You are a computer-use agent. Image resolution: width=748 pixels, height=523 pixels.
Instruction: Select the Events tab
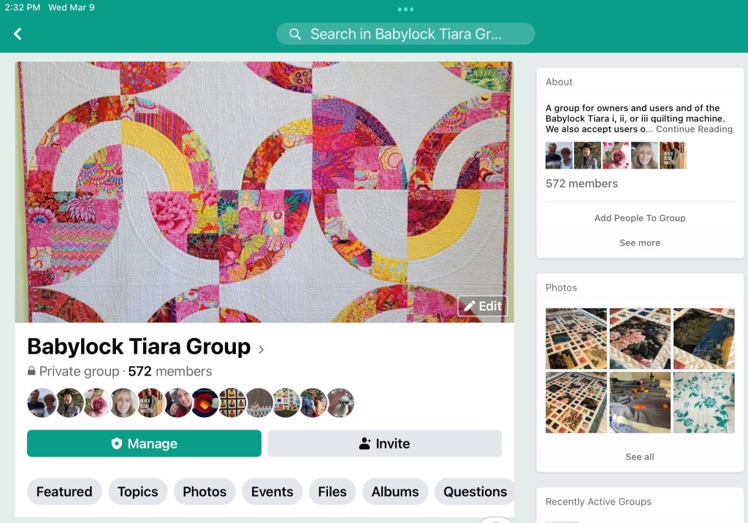[x=272, y=492]
